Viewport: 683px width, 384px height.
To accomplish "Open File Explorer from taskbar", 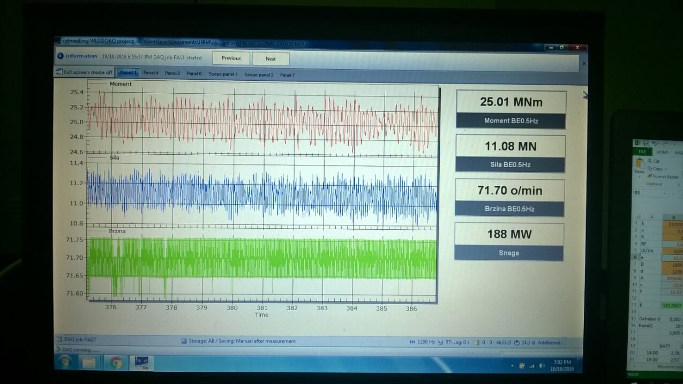I will point(89,363).
